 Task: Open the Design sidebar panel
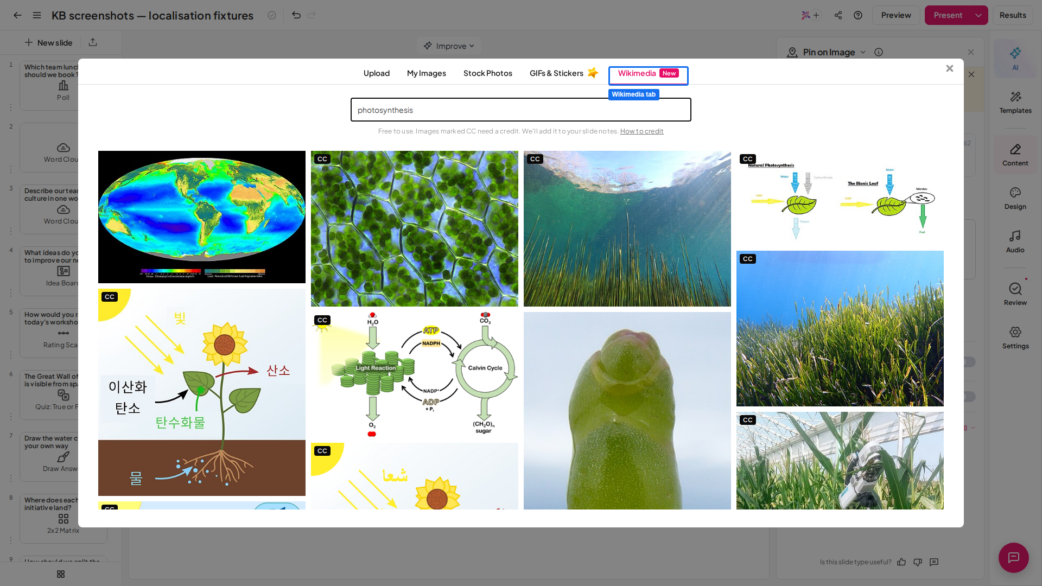[1015, 199]
